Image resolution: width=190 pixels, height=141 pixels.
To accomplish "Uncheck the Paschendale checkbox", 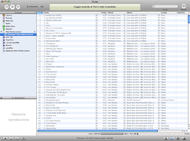I will point(45,128).
